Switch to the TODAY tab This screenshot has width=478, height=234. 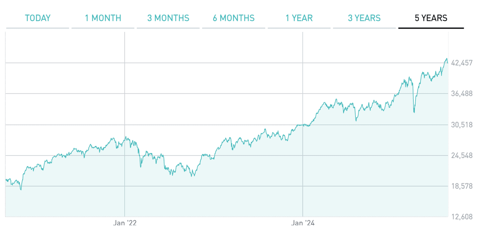[38, 18]
